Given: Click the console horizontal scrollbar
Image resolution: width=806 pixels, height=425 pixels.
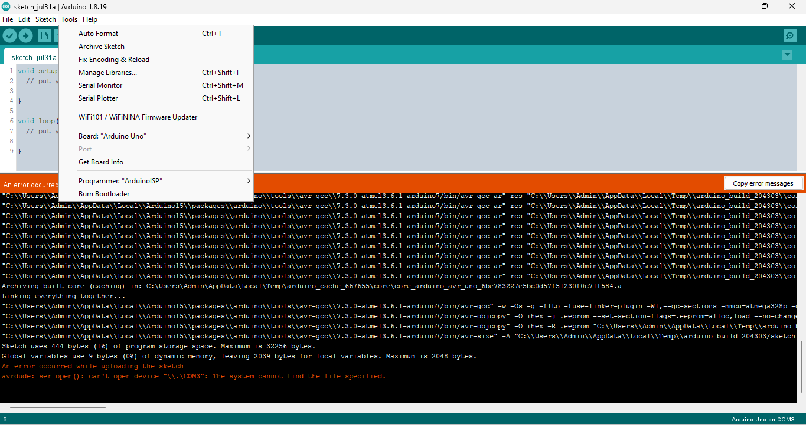Looking at the screenshot, I should (x=57, y=406).
